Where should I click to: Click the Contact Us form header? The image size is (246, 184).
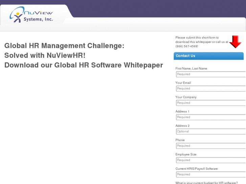[208, 56]
